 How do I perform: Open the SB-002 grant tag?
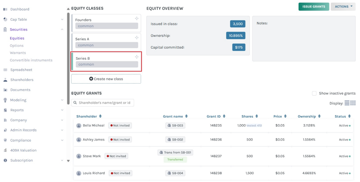click(175, 140)
